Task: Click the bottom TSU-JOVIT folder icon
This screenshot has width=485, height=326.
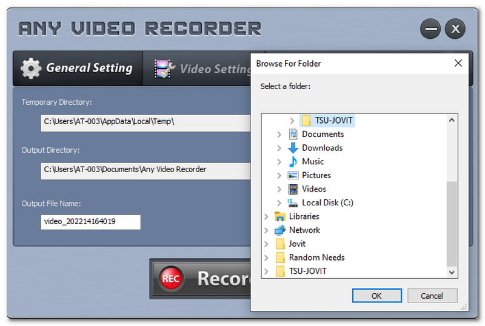Action: [x=280, y=271]
